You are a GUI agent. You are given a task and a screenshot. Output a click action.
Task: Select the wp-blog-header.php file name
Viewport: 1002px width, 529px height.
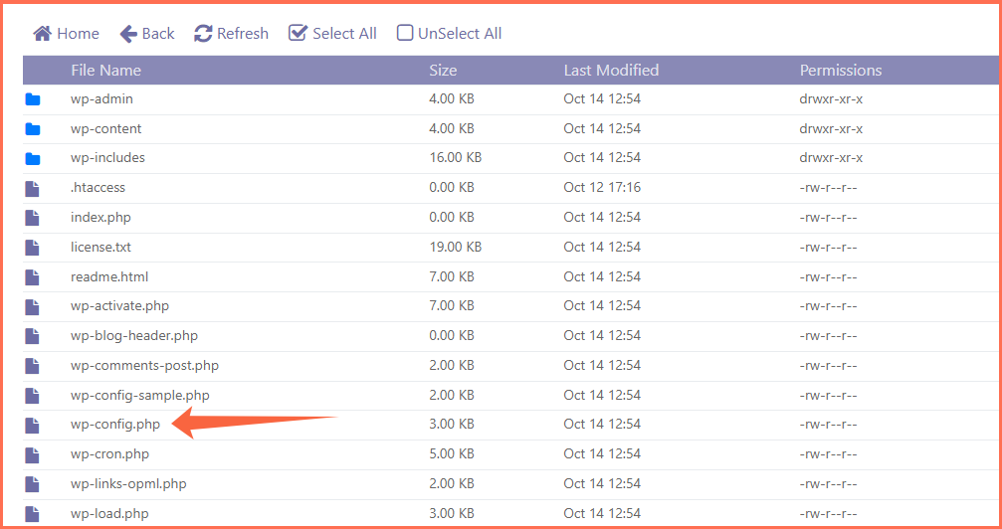click(x=134, y=336)
